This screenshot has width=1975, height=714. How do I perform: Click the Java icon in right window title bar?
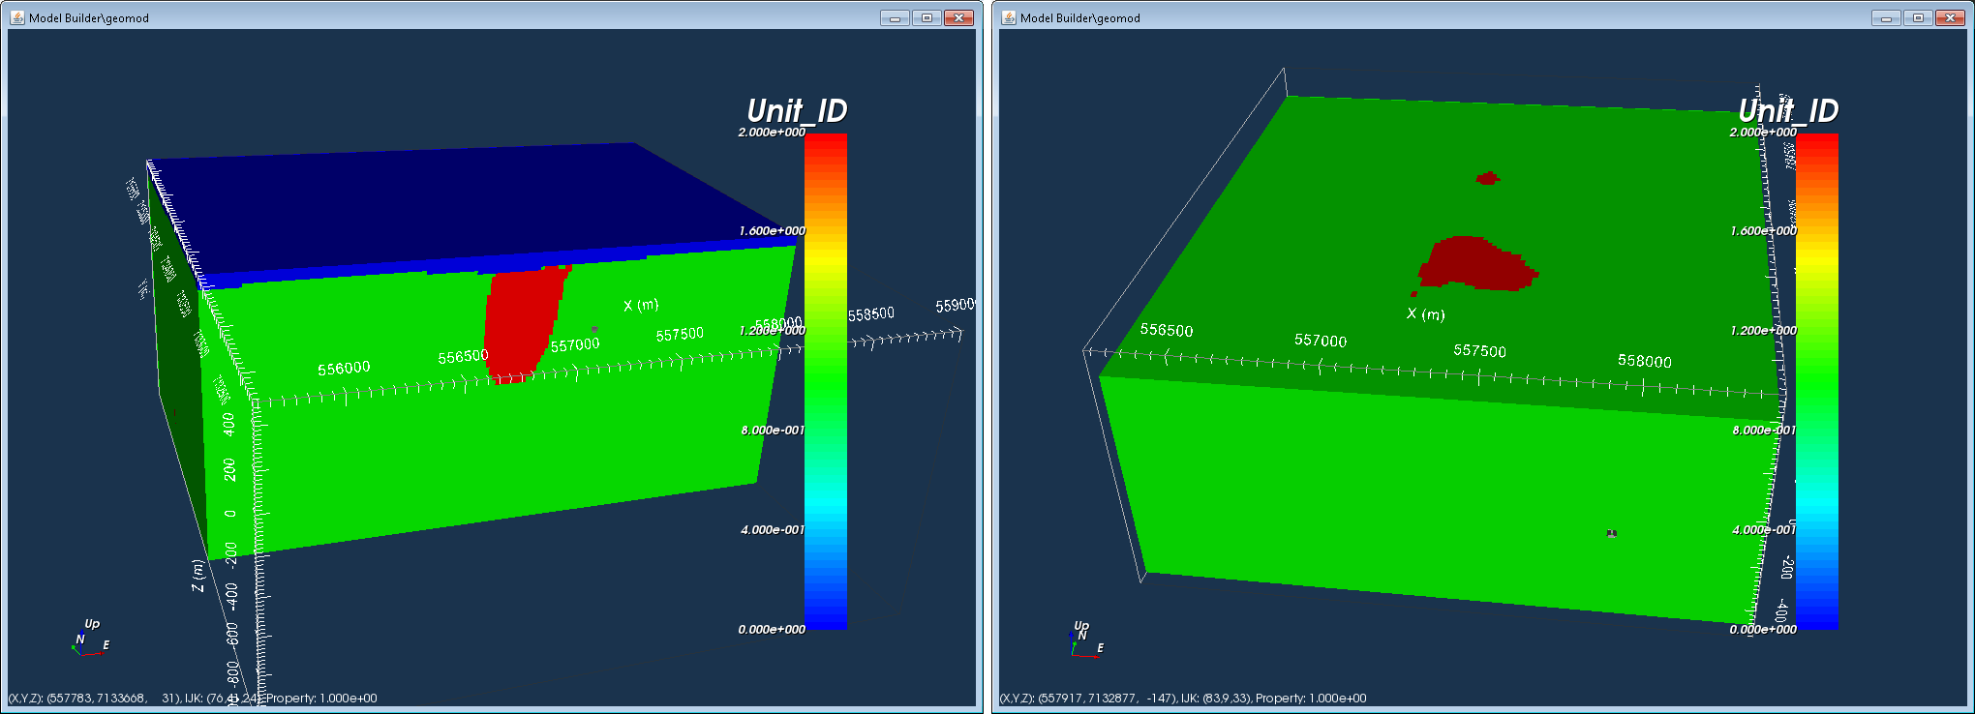click(1008, 17)
